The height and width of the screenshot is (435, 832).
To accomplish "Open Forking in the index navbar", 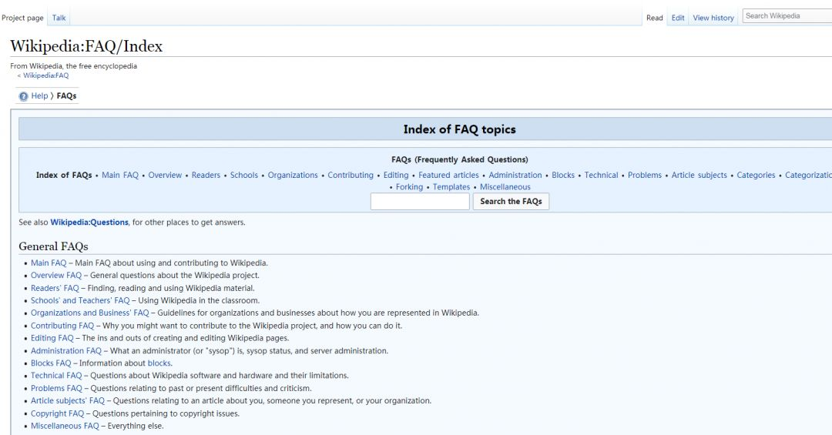I will 409,187.
